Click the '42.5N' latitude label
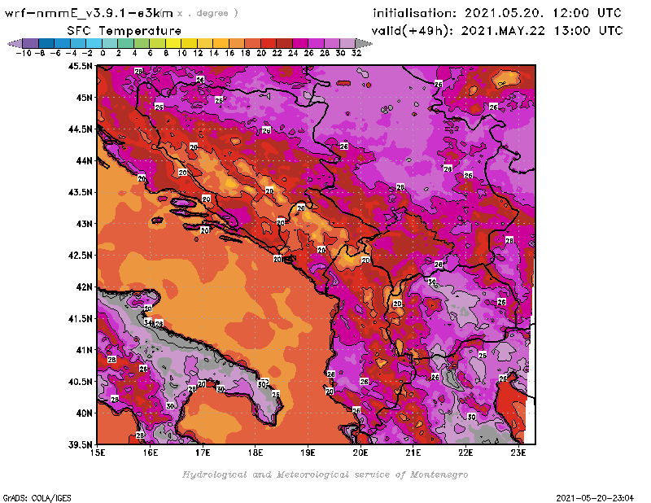 pyautogui.click(x=80, y=256)
